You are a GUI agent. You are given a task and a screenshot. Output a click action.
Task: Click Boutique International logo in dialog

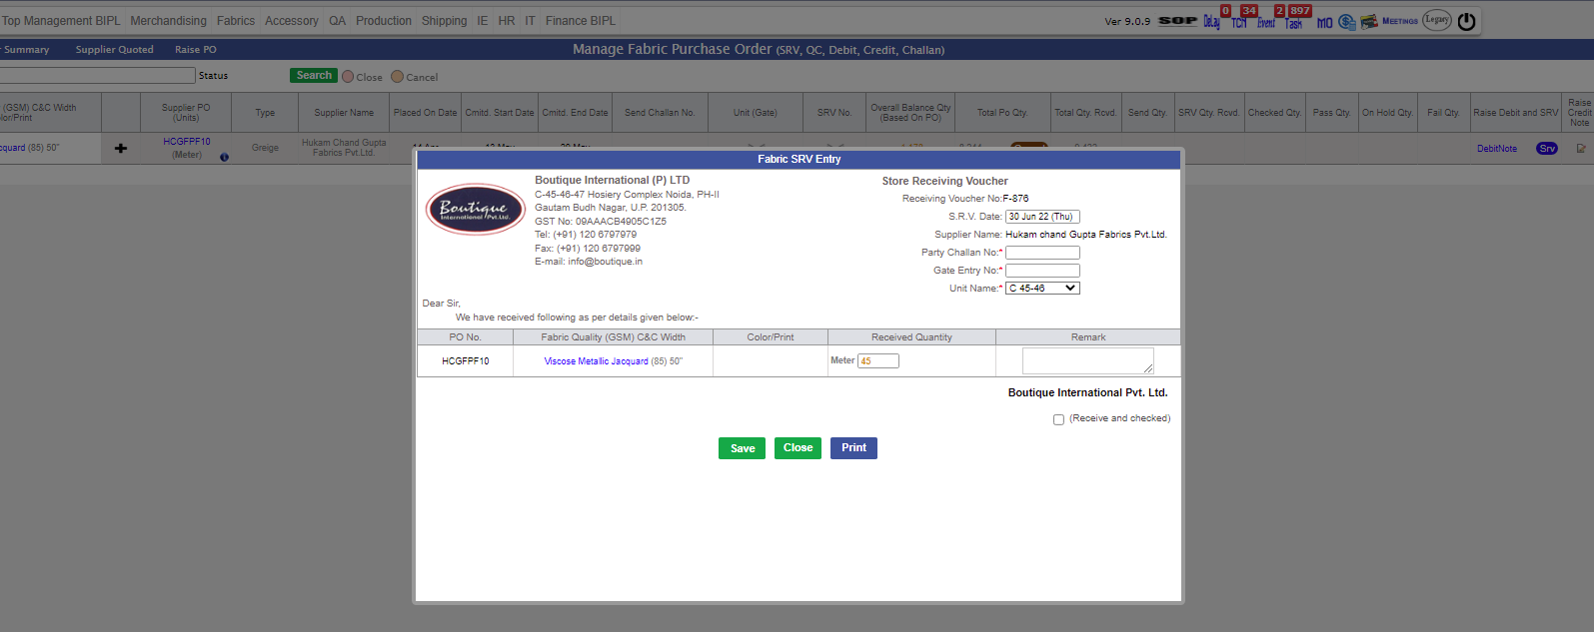tap(475, 209)
